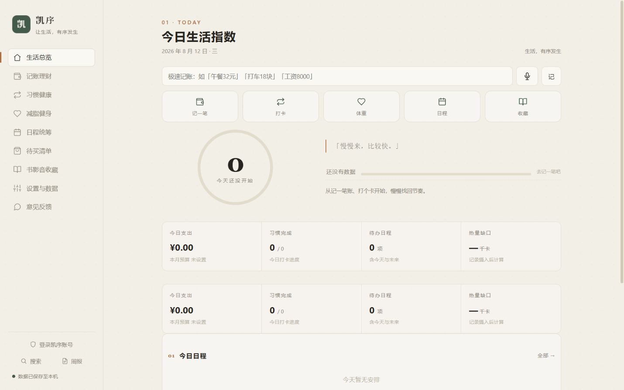Open the 待买清单 shopping bag icon

tap(17, 151)
